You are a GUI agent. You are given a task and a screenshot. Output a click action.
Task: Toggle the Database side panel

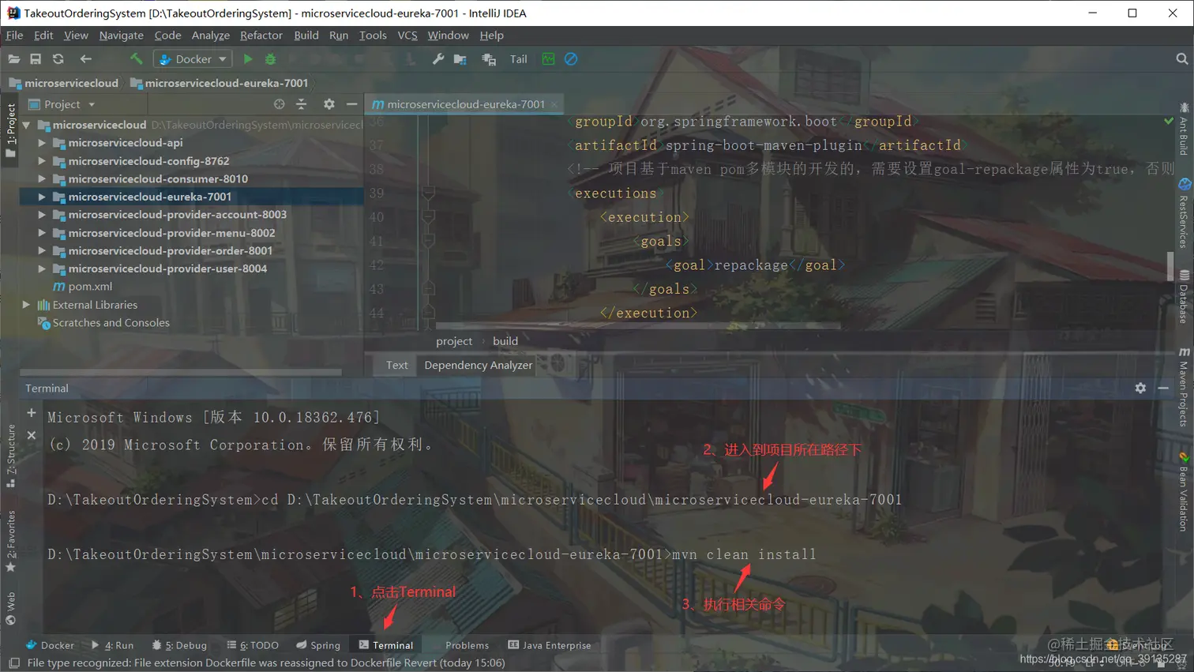[1184, 296]
